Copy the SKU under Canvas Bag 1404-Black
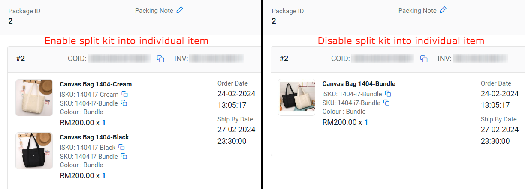The width and height of the screenshot is (525, 189). pyautogui.click(x=124, y=156)
